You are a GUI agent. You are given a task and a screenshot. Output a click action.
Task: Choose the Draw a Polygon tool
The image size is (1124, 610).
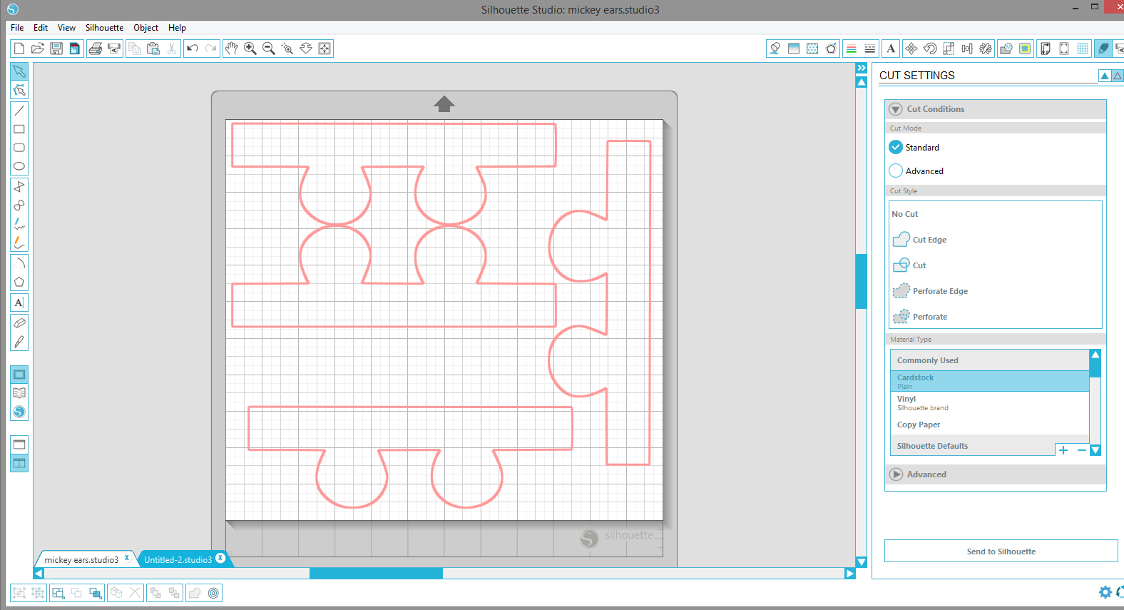(19, 282)
